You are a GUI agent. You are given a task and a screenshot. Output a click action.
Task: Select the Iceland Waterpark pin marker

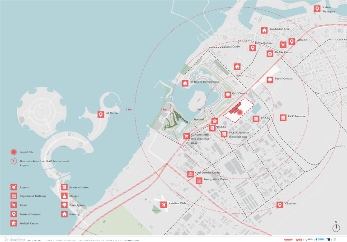point(317,9)
